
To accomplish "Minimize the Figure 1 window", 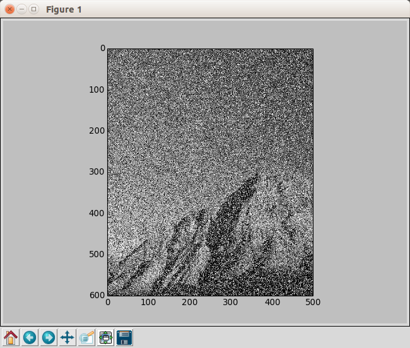I will pyautogui.click(x=21, y=9).
